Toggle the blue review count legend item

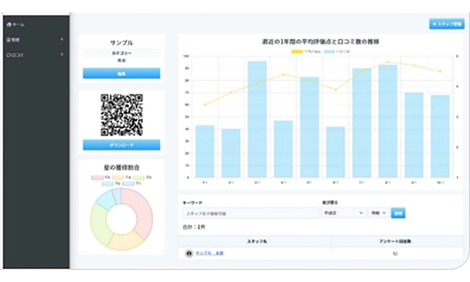(329, 52)
